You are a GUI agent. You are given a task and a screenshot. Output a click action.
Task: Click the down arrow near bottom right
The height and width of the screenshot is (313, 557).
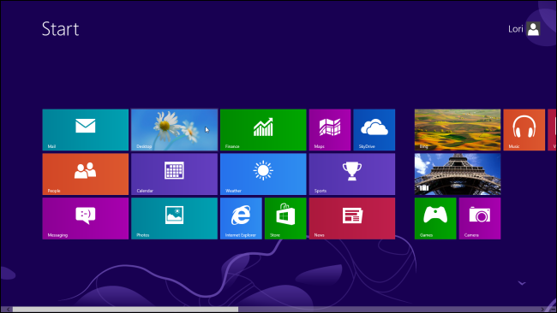coord(522,283)
